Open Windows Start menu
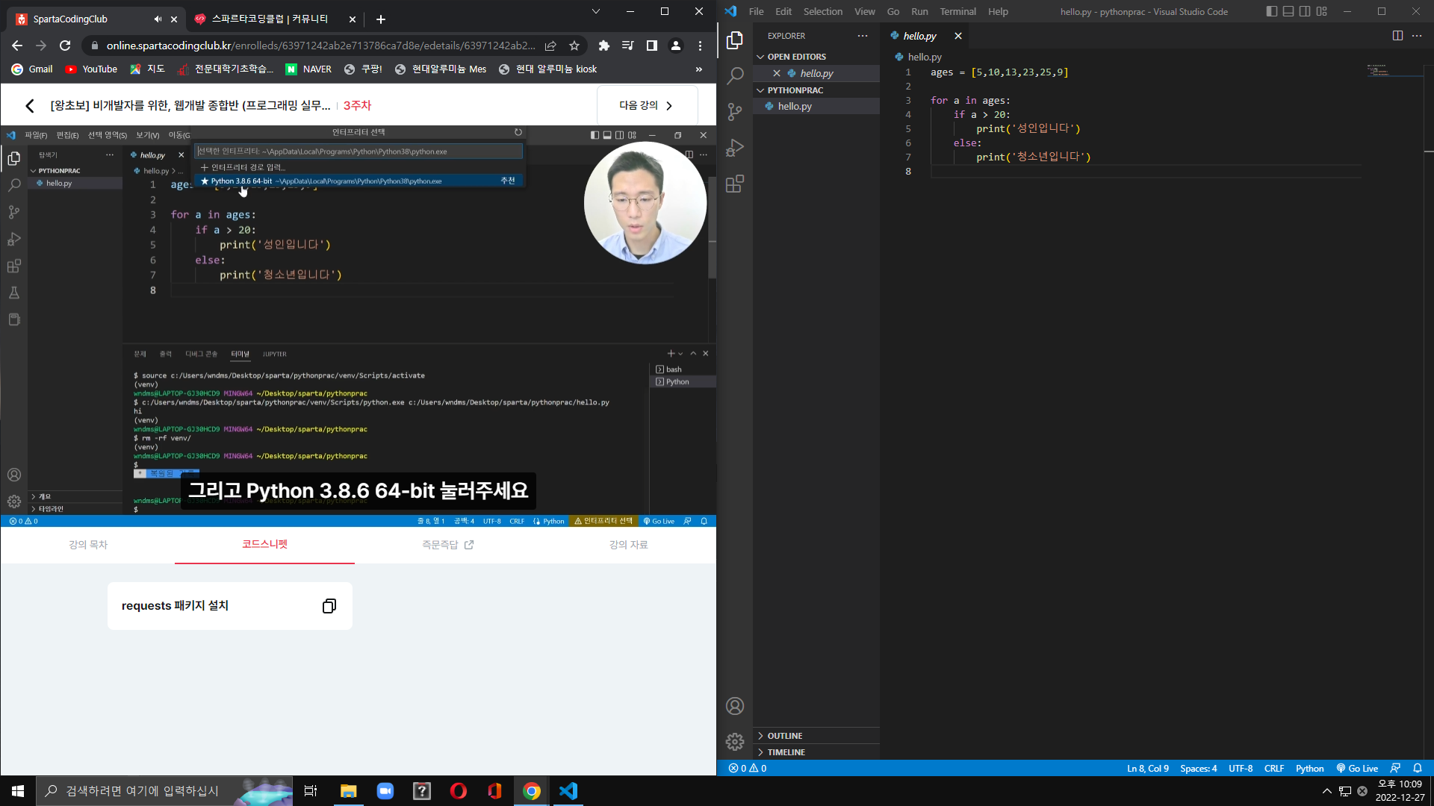Screen dimensions: 1434x806 tap(18, 791)
